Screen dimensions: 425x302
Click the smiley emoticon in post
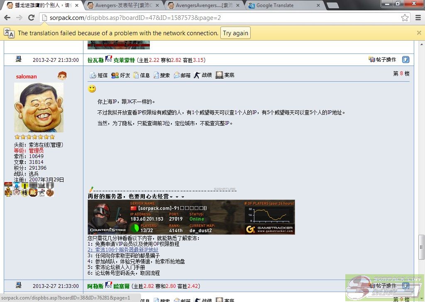coord(92,89)
